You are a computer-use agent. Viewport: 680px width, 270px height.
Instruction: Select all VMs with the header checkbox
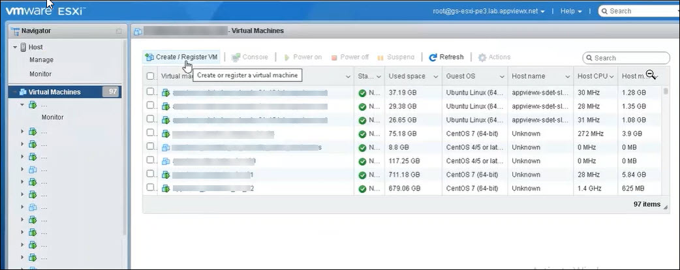point(150,76)
